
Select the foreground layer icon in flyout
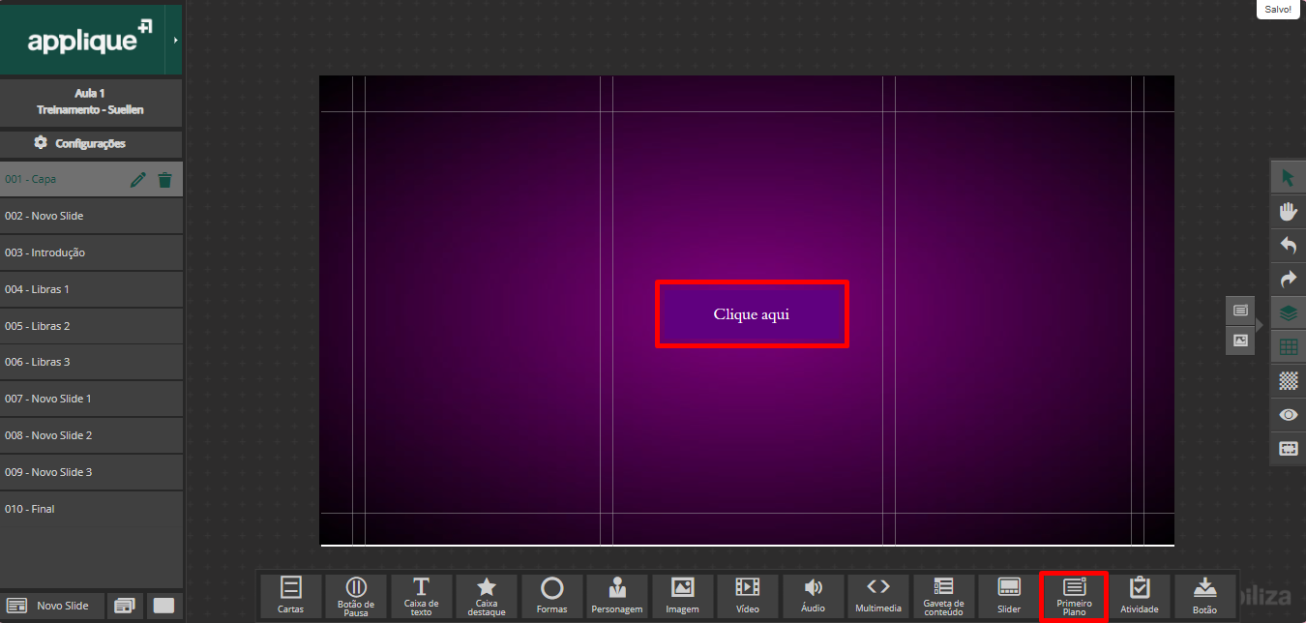coord(1240,311)
